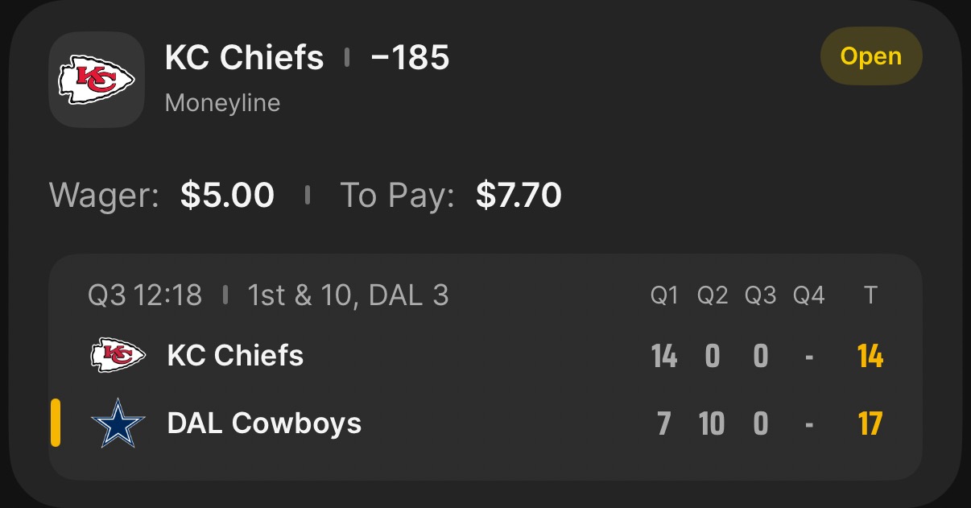
Task: Tap the large Chiefs logo icon
Action: [x=97, y=80]
